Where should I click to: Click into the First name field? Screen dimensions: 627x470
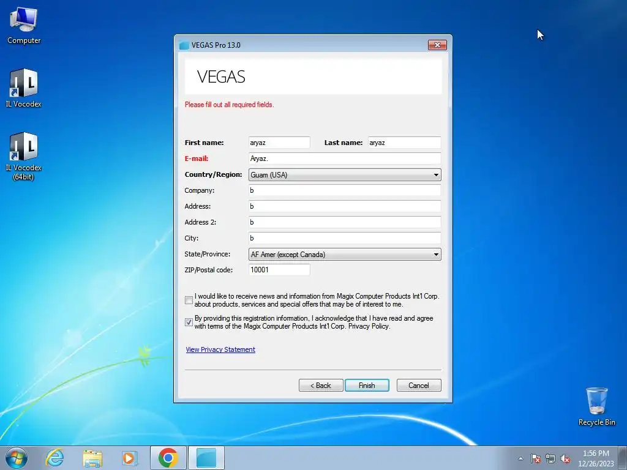[x=279, y=143]
